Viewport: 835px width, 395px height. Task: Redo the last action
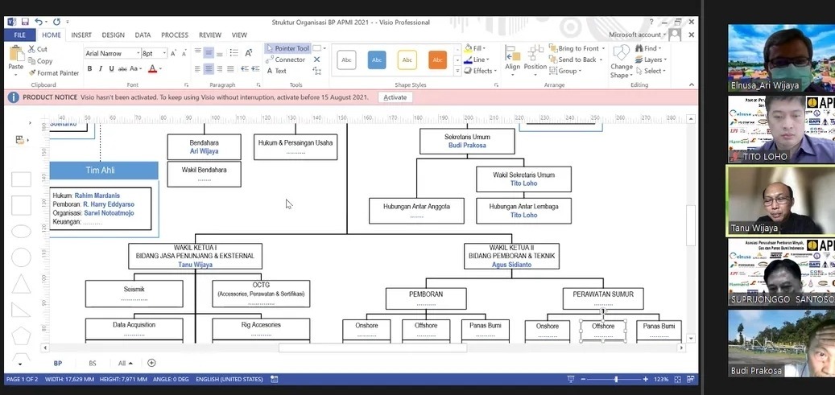(56, 22)
